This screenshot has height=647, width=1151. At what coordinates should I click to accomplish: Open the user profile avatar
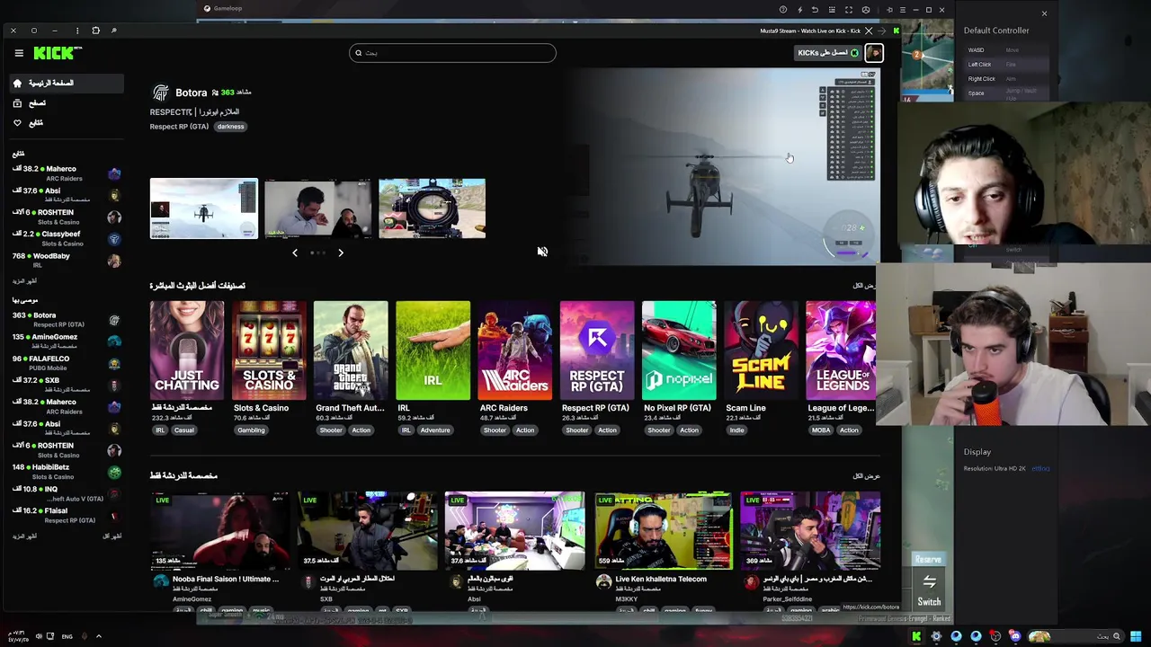pos(873,53)
